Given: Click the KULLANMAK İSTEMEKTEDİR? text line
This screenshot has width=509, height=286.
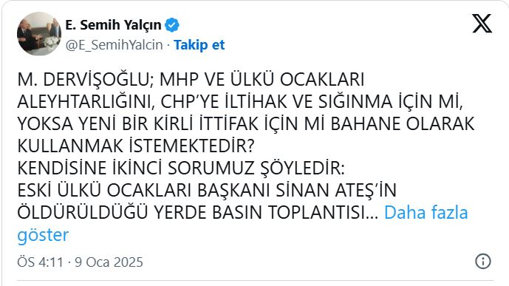Looking at the screenshot, I should (x=136, y=146).
